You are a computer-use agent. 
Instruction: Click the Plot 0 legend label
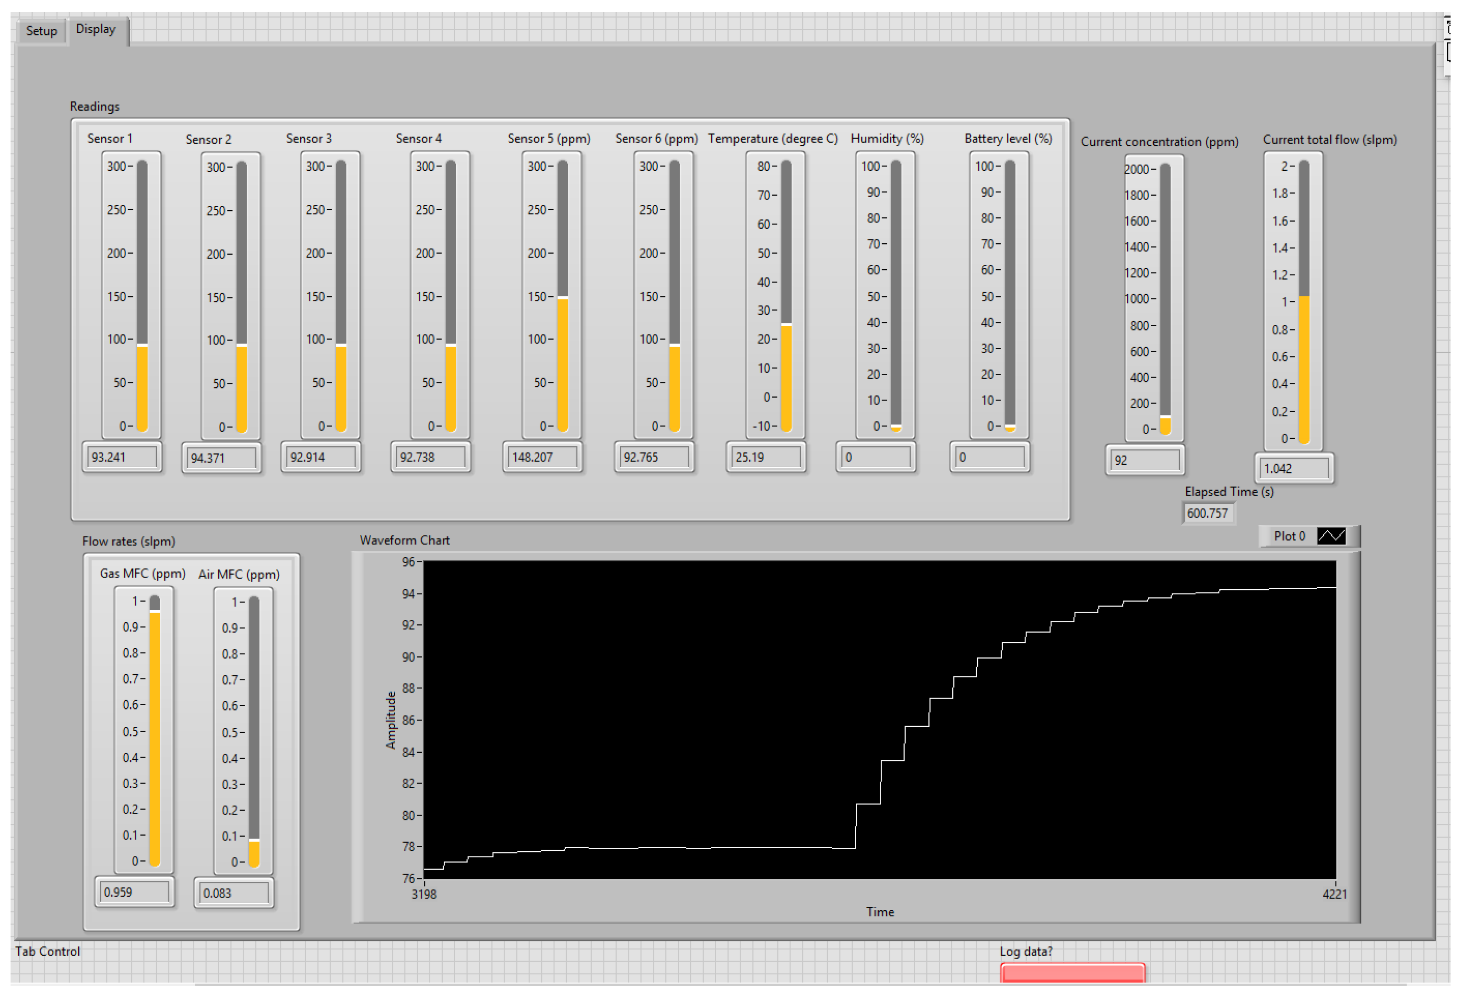click(x=1289, y=536)
